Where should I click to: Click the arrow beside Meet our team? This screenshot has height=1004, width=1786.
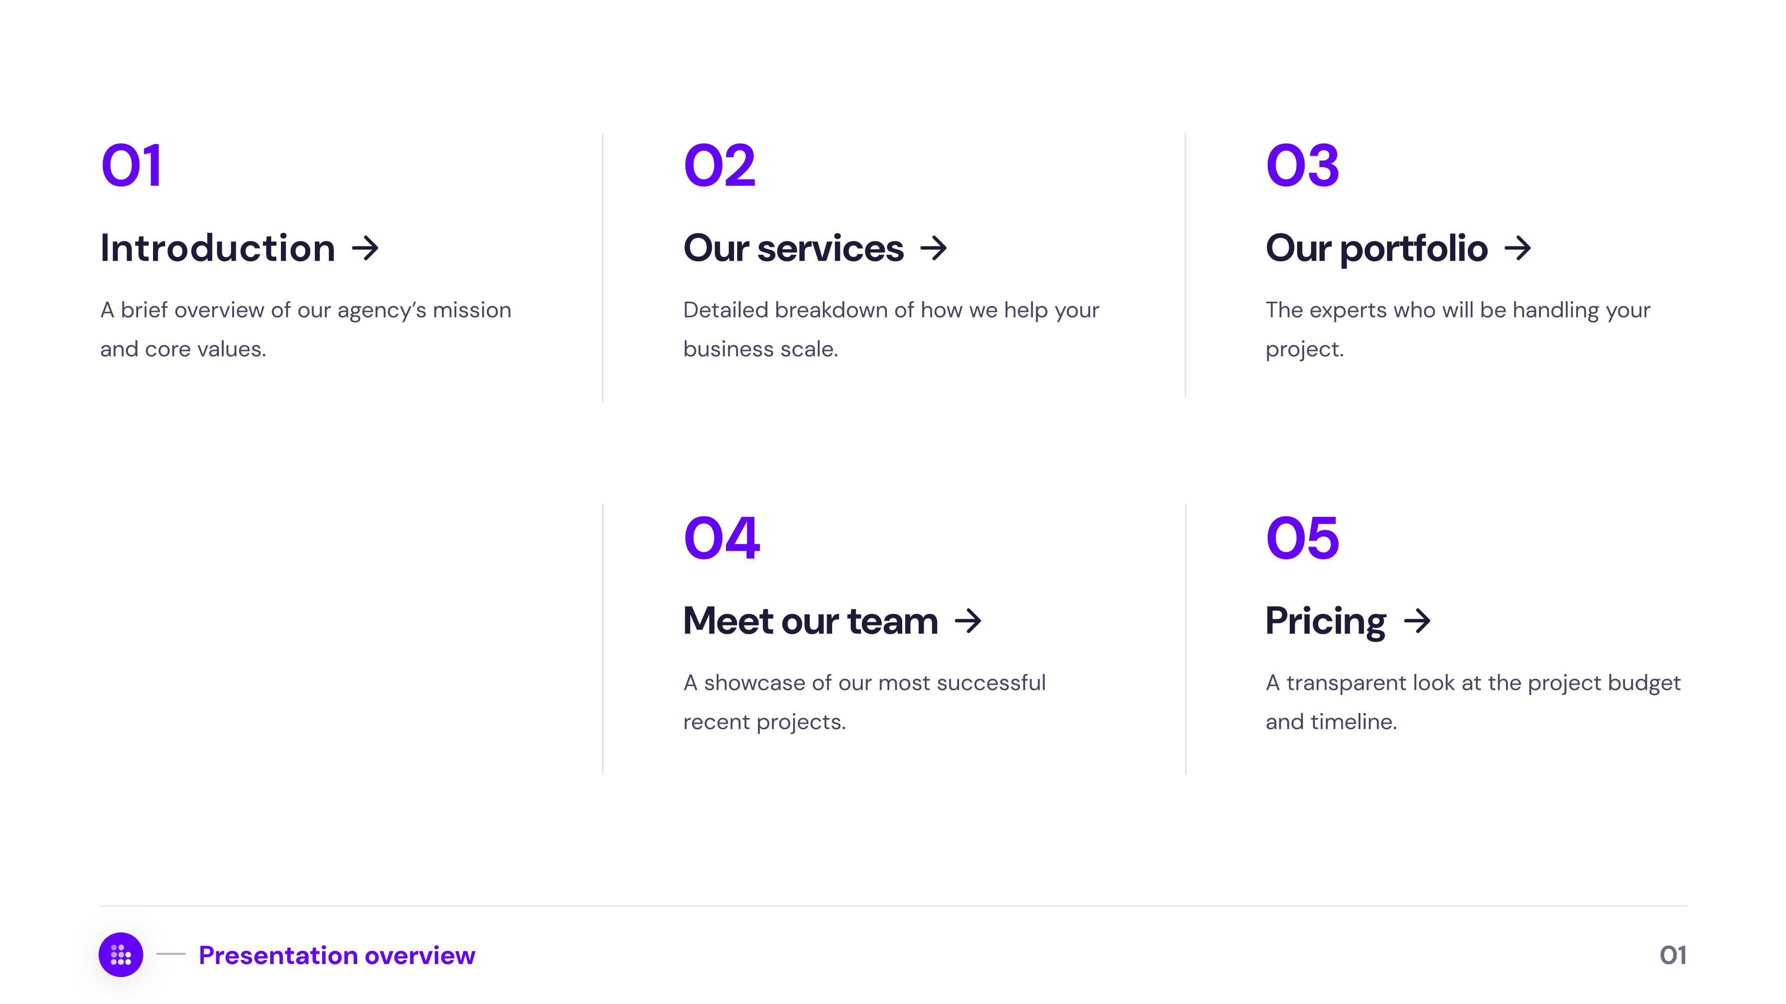968,621
